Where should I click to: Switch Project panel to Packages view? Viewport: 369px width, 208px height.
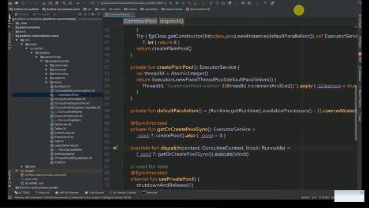click(x=42, y=14)
